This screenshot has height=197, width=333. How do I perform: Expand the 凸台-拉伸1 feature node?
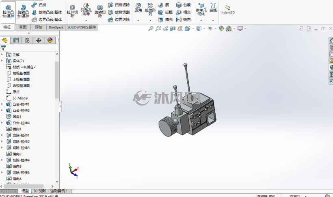(2, 104)
